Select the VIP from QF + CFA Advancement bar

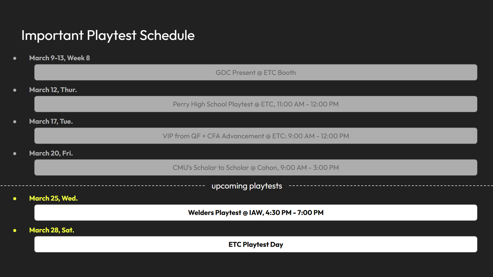click(256, 136)
